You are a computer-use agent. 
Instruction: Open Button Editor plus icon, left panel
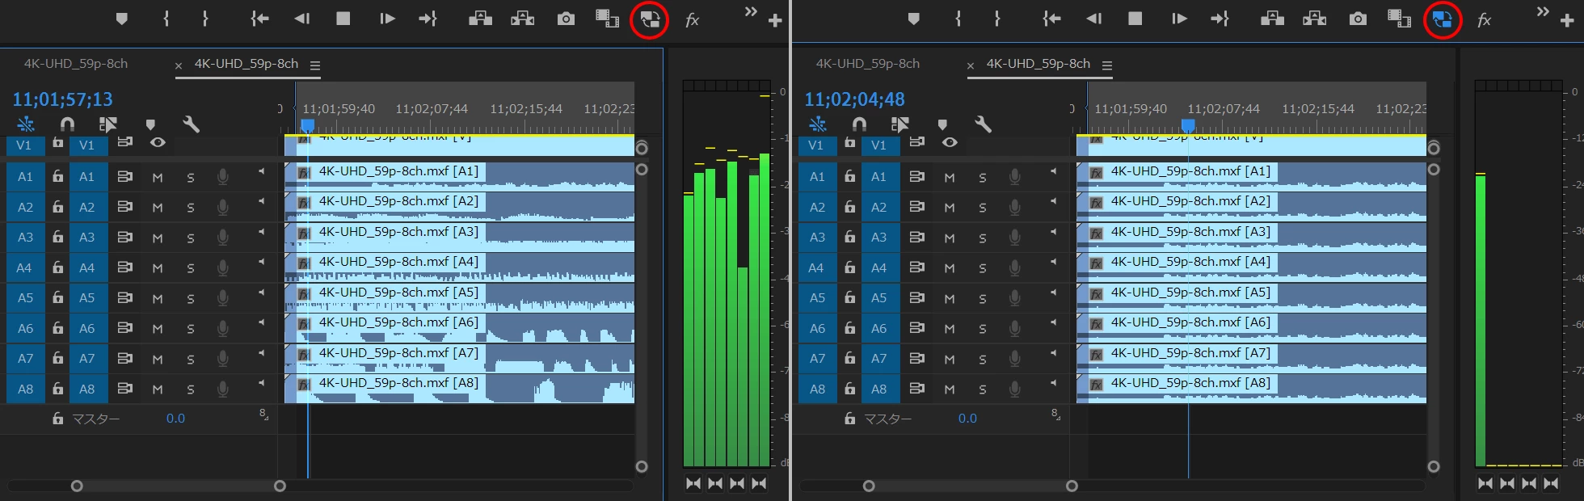[x=775, y=21]
